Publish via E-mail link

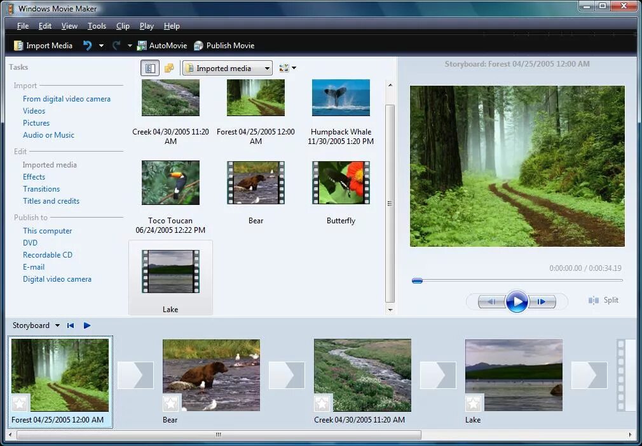(x=34, y=267)
